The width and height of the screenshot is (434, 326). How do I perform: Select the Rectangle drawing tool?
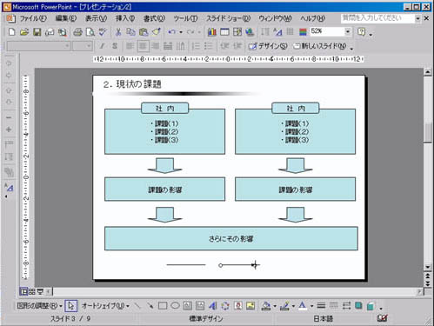tap(163, 306)
